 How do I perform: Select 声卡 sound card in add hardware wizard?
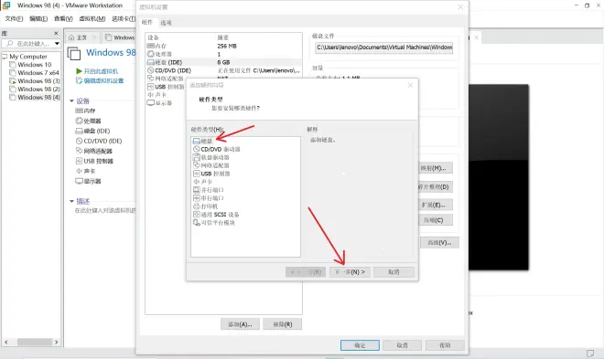point(203,182)
